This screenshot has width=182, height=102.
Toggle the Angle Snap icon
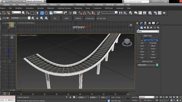[x=85, y=13]
